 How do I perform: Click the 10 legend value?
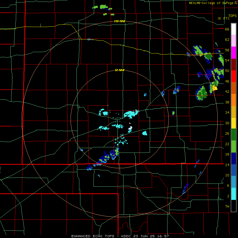pos(227,175)
